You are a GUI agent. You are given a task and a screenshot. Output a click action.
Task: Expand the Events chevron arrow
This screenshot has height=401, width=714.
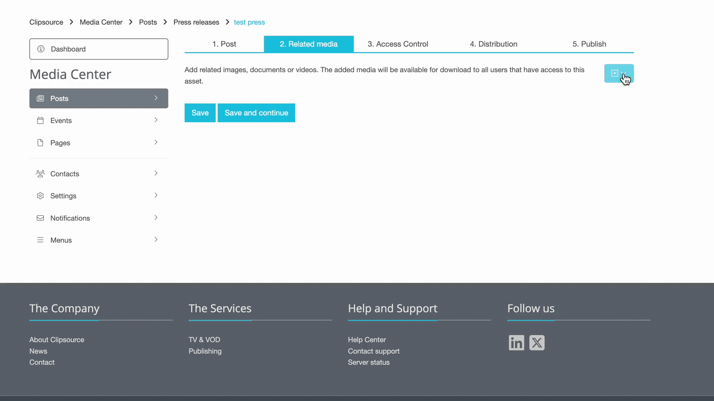pos(156,120)
